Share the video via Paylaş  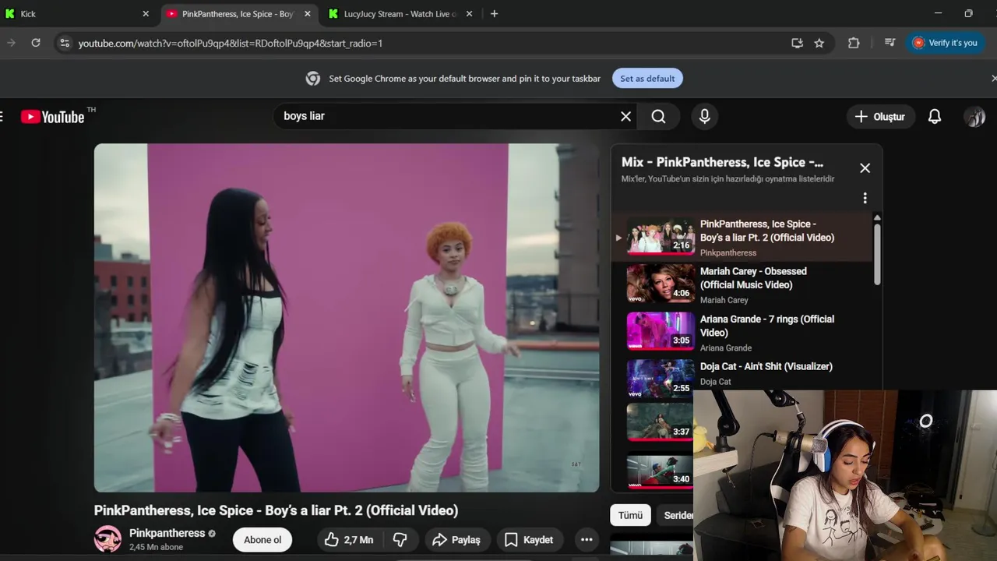[456, 539]
